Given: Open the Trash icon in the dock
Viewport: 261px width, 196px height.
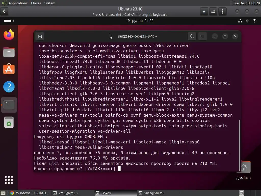Looking at the screenshot, I should [9, 122].
